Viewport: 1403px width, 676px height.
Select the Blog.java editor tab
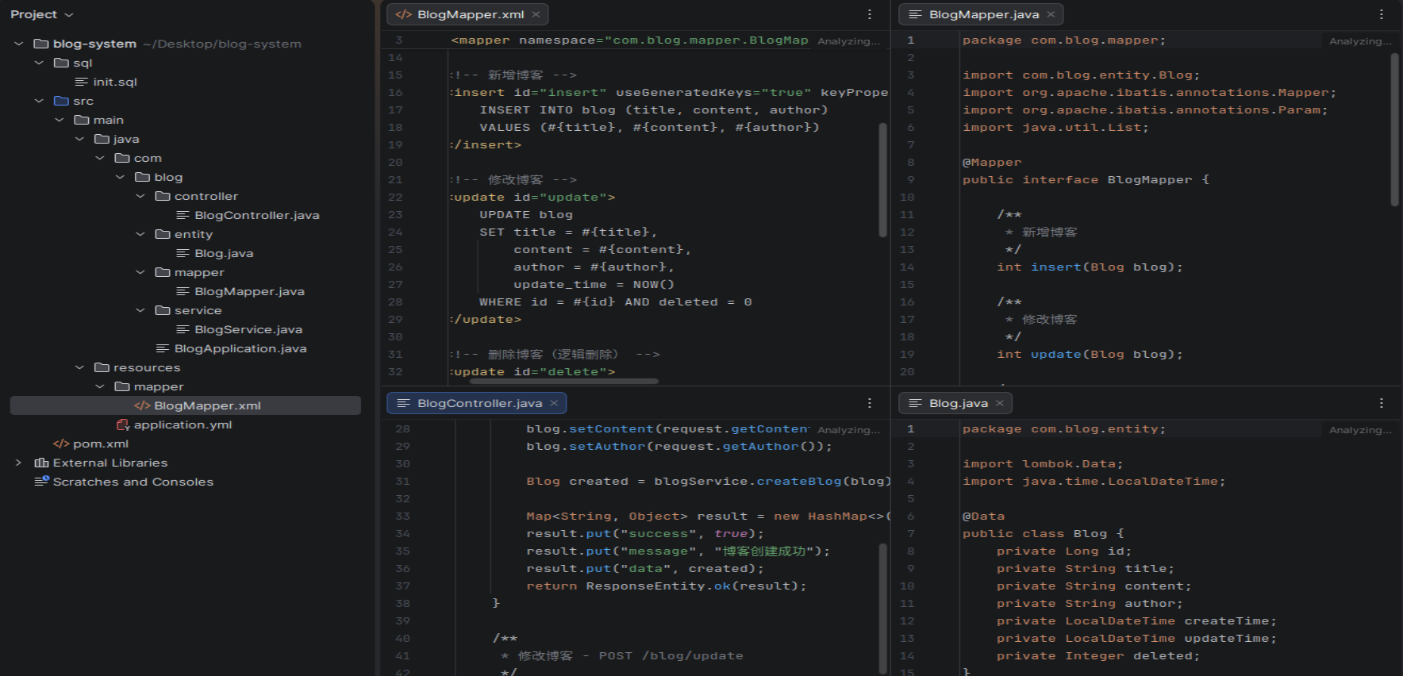[958, 403]
